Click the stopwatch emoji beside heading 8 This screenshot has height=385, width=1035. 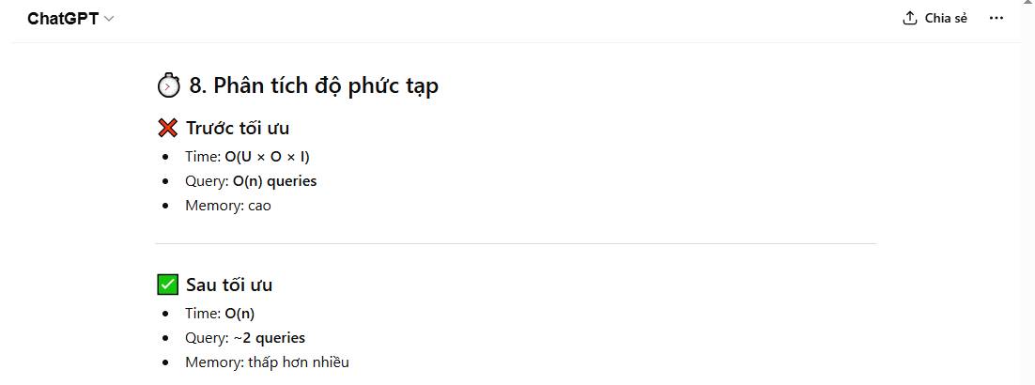tap(168, 86)
